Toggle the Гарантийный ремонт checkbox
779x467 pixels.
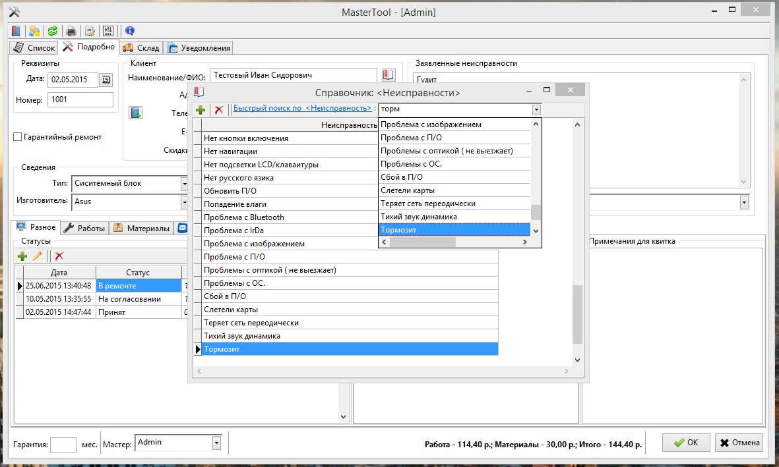(17, 137)
